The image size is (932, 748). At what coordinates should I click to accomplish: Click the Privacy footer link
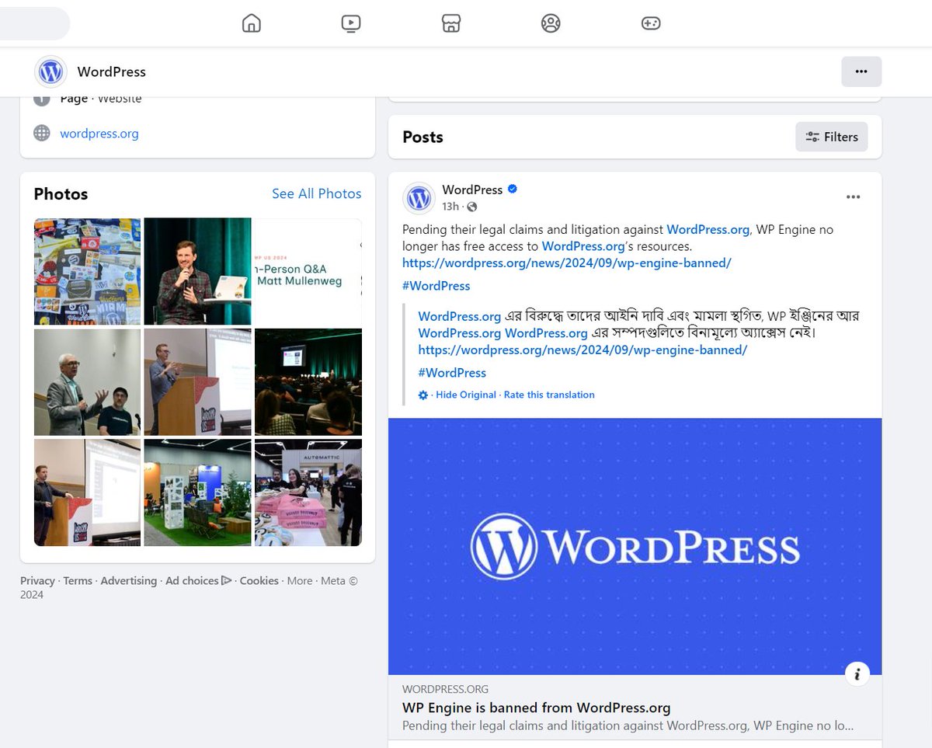pyautogui.click(x=37, y=580)
